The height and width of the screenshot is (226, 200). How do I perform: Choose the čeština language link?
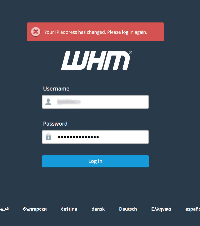69,209
